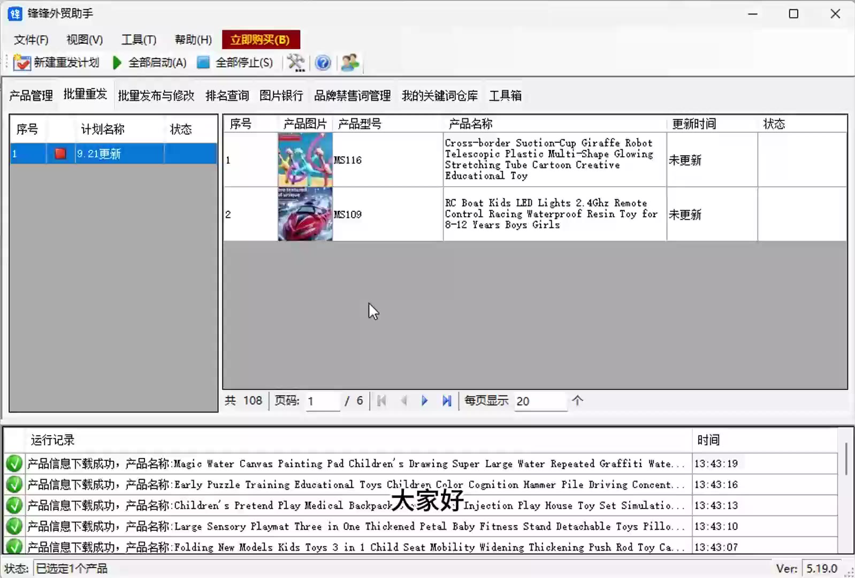Image resolution: width=855 pixels, height=578 pixels.
Task: Select plan row 9.21更新
Action: (x=113, y=154)
